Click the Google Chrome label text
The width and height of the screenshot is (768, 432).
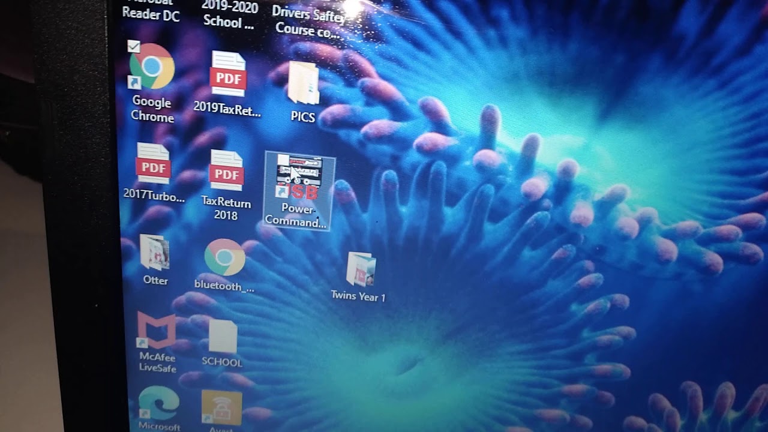(152, 110)
